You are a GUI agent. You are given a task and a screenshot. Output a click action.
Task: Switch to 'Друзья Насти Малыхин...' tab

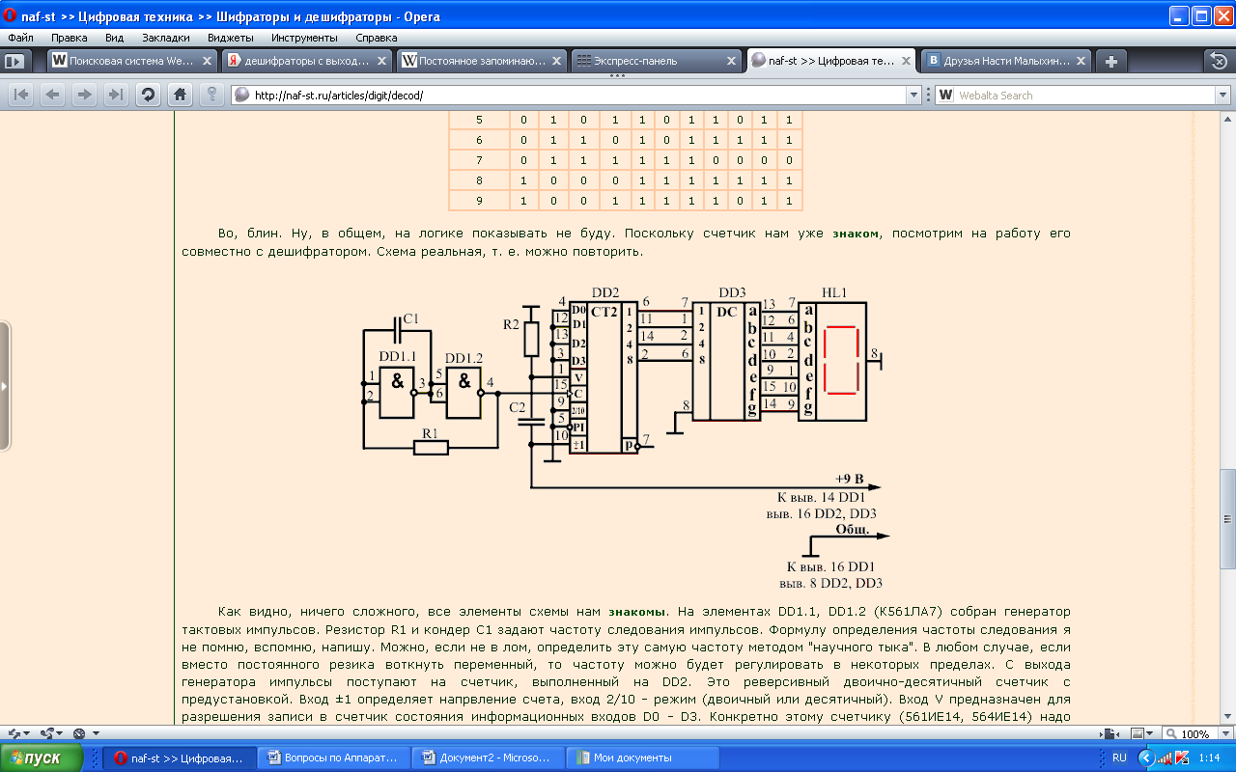1006,61
